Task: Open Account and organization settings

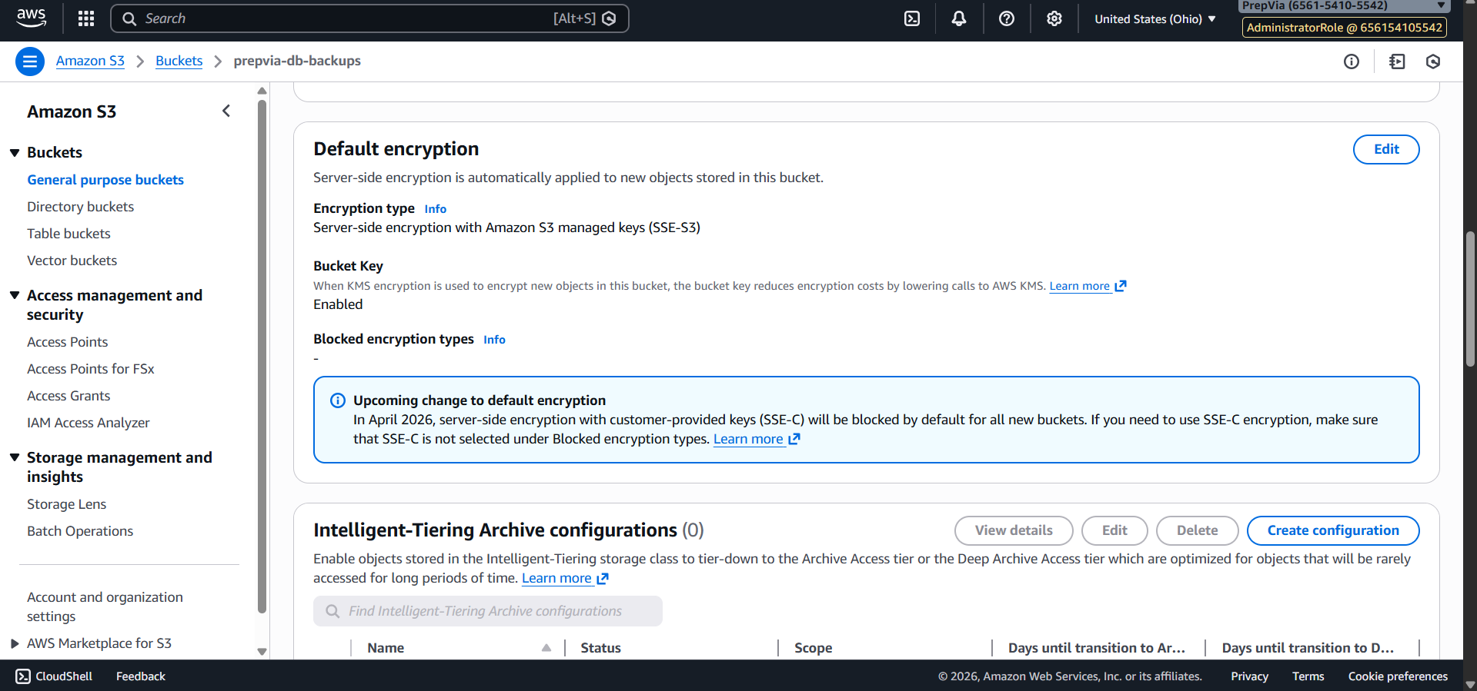Action: point(105,606)
